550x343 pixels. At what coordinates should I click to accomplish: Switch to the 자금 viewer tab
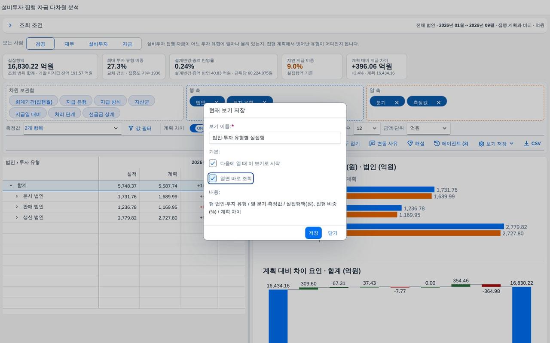127,44
